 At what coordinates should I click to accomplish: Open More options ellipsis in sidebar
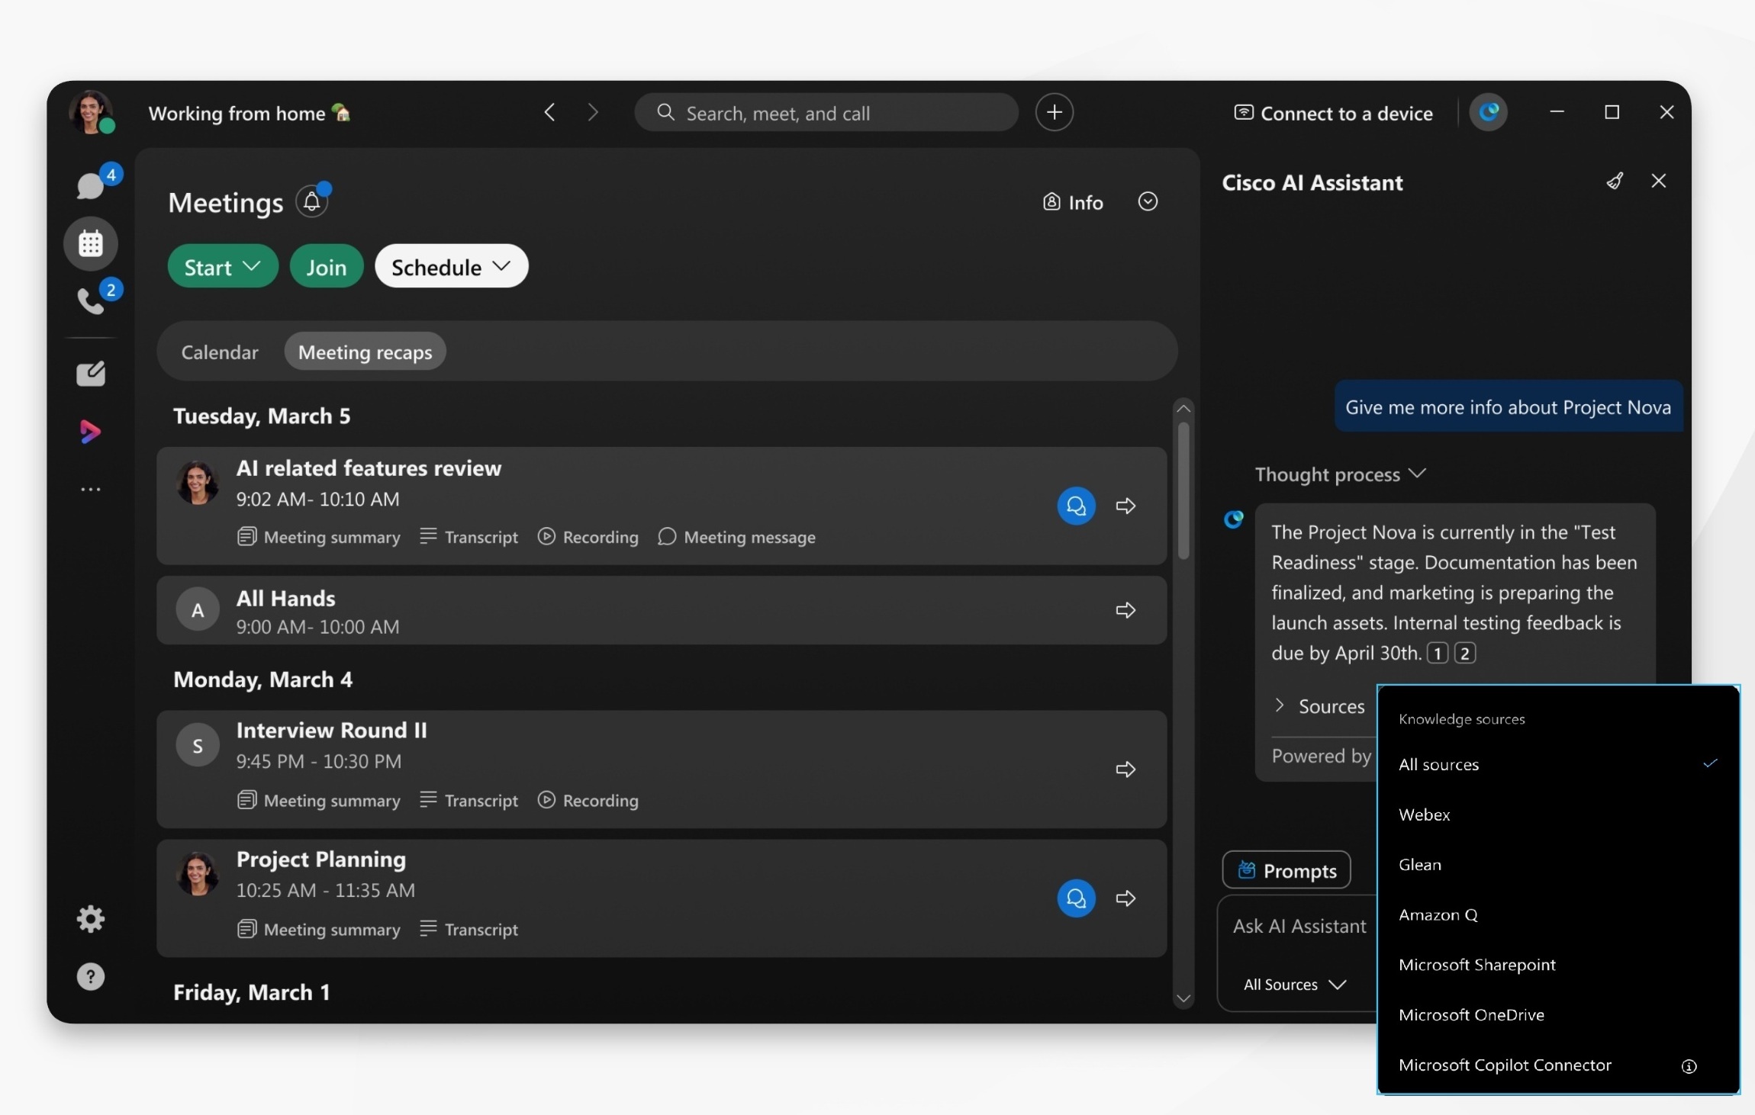coord(91,489)
